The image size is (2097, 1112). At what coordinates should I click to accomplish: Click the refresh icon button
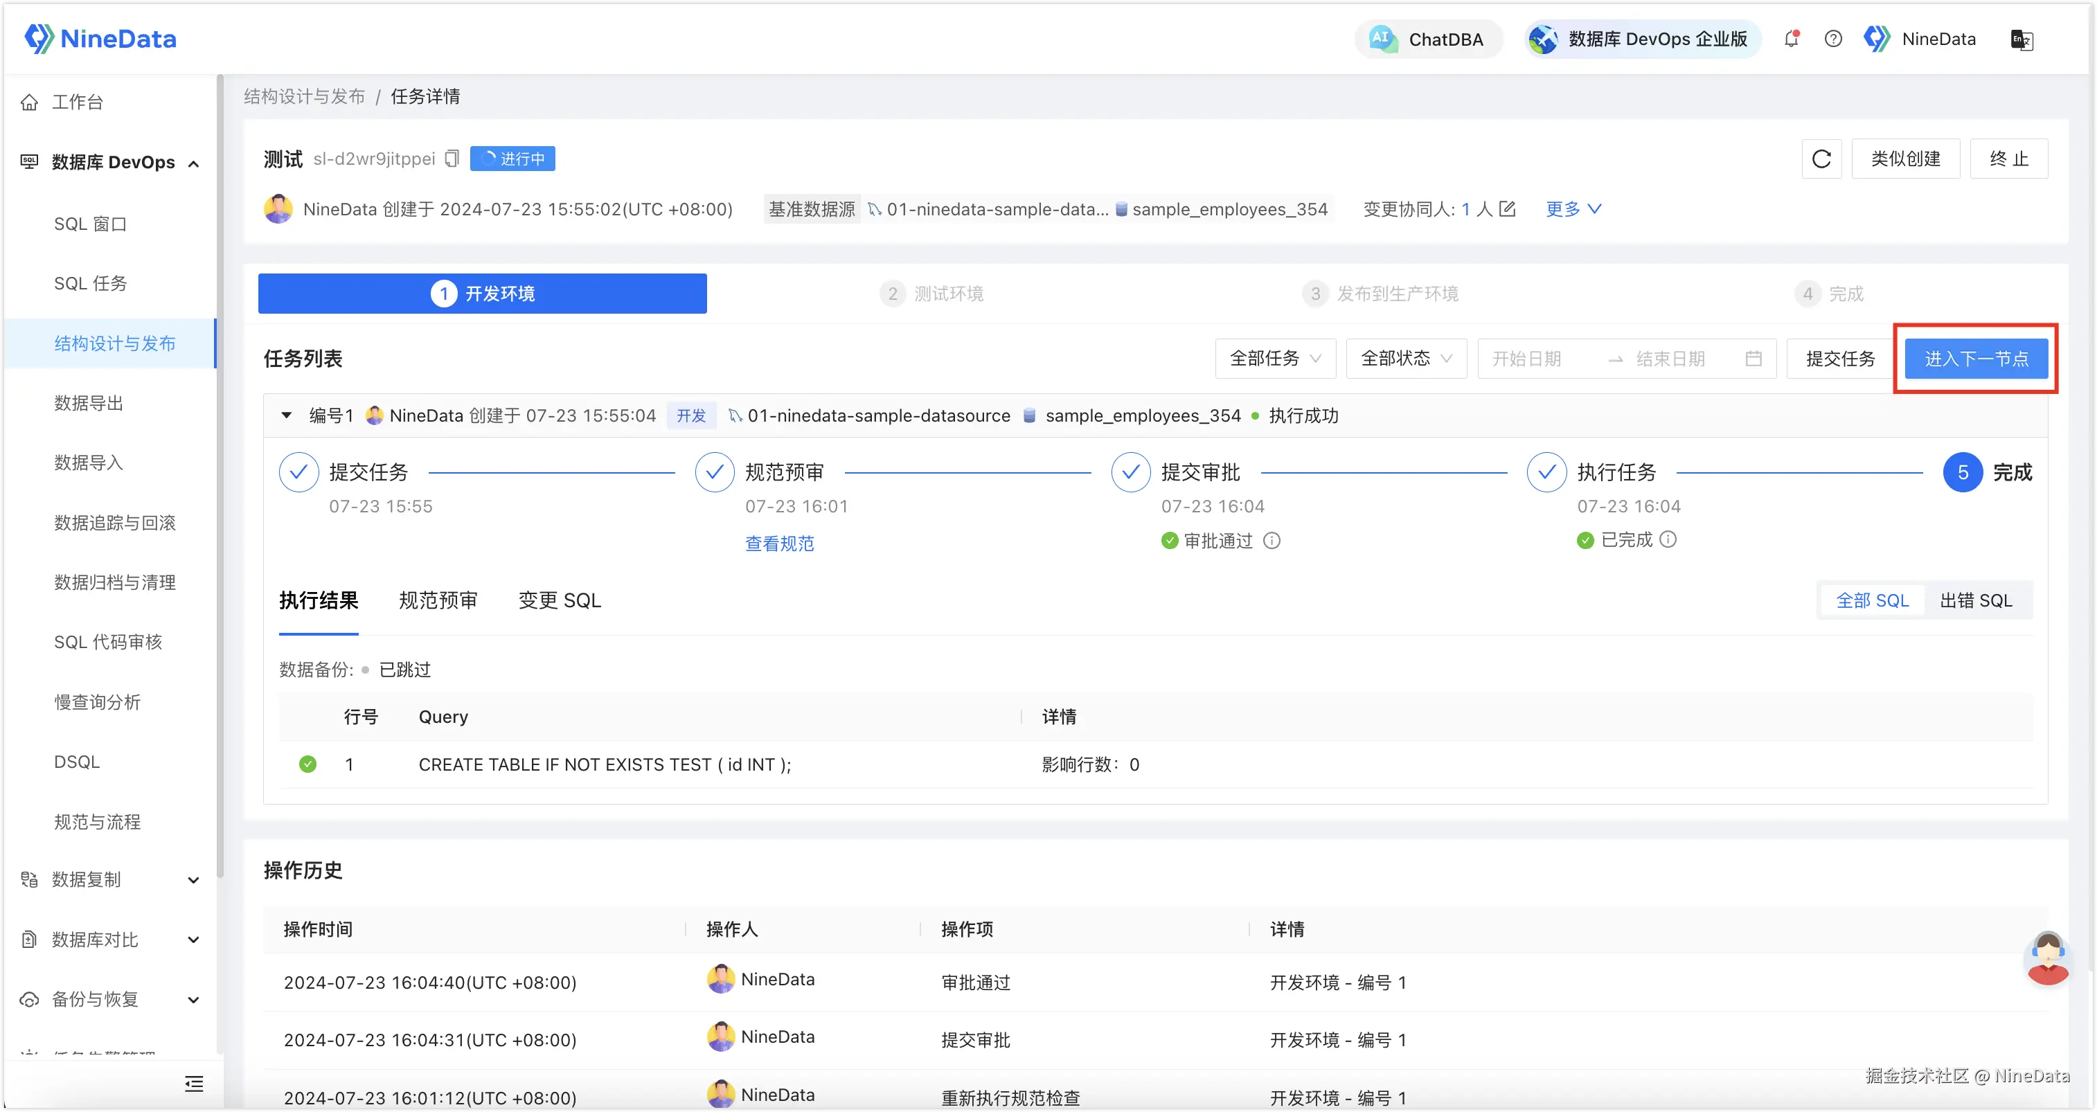(x=1821, y=159)
